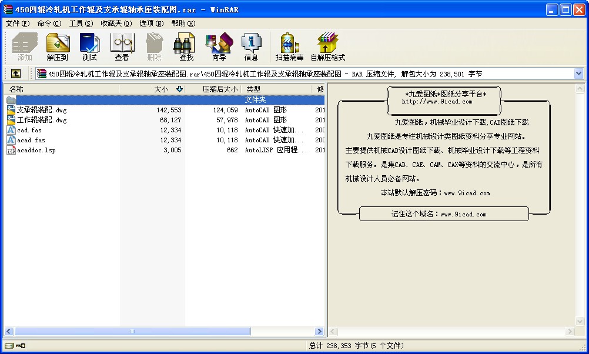The image size is (589, 354).
Task: Select the acaddoc.lsp file entry
Action: pos(36,150)
